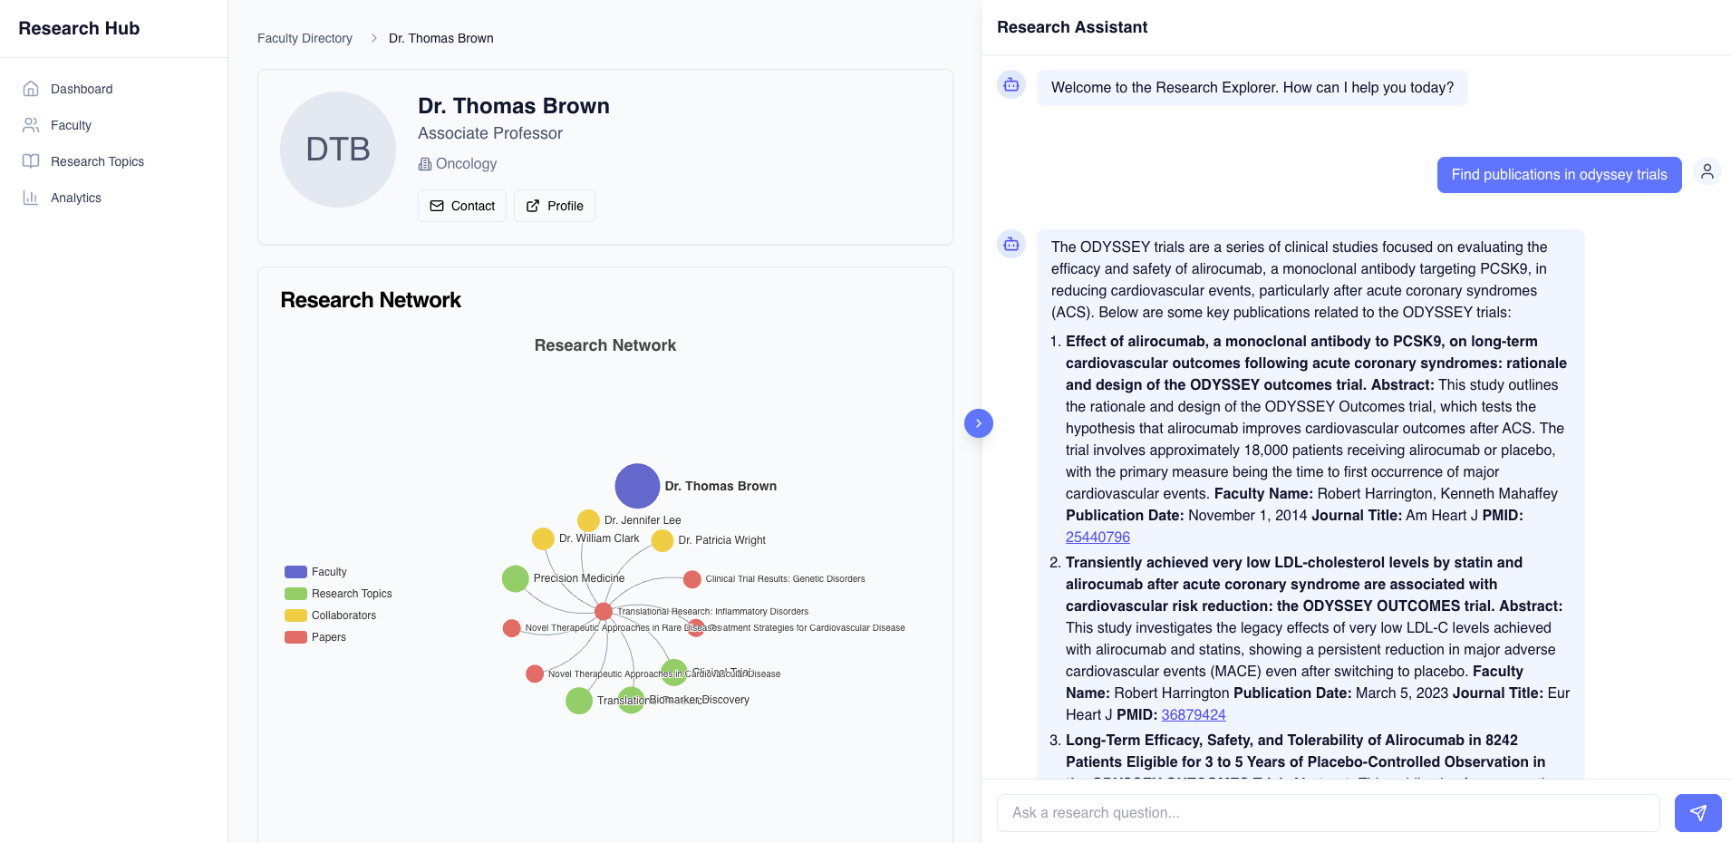Click the envelope icon inside Contact button
Viewport: 1731px width, 843px height.
point(438,206)
